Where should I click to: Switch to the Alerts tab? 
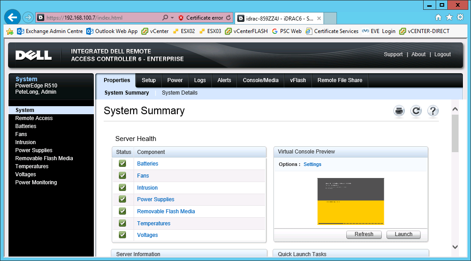click(224, 80)
